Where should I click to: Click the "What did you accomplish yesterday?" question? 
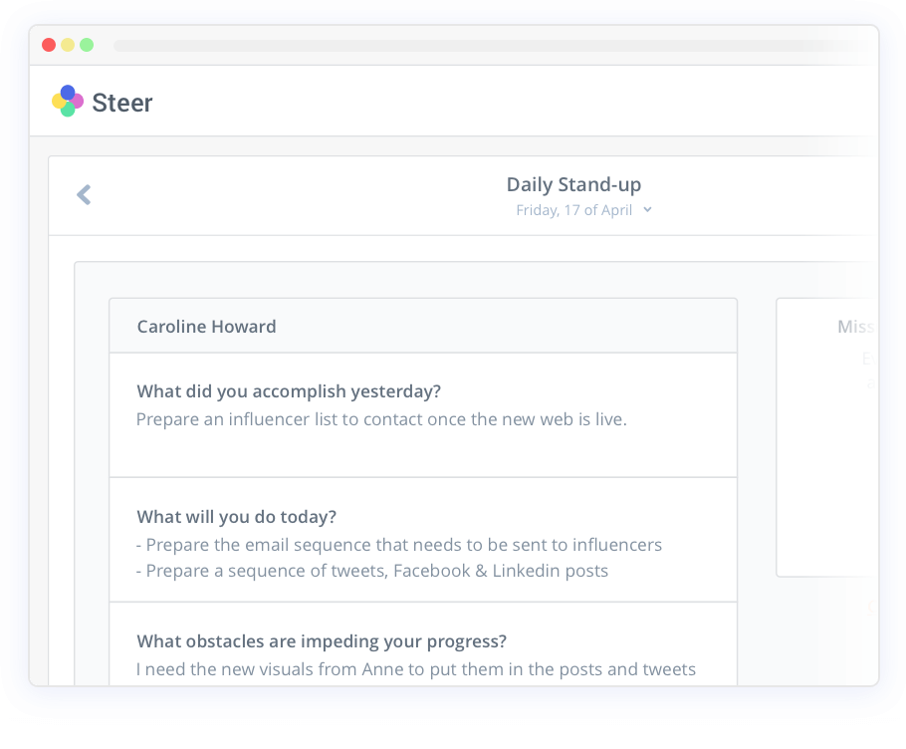coord(289,391)
